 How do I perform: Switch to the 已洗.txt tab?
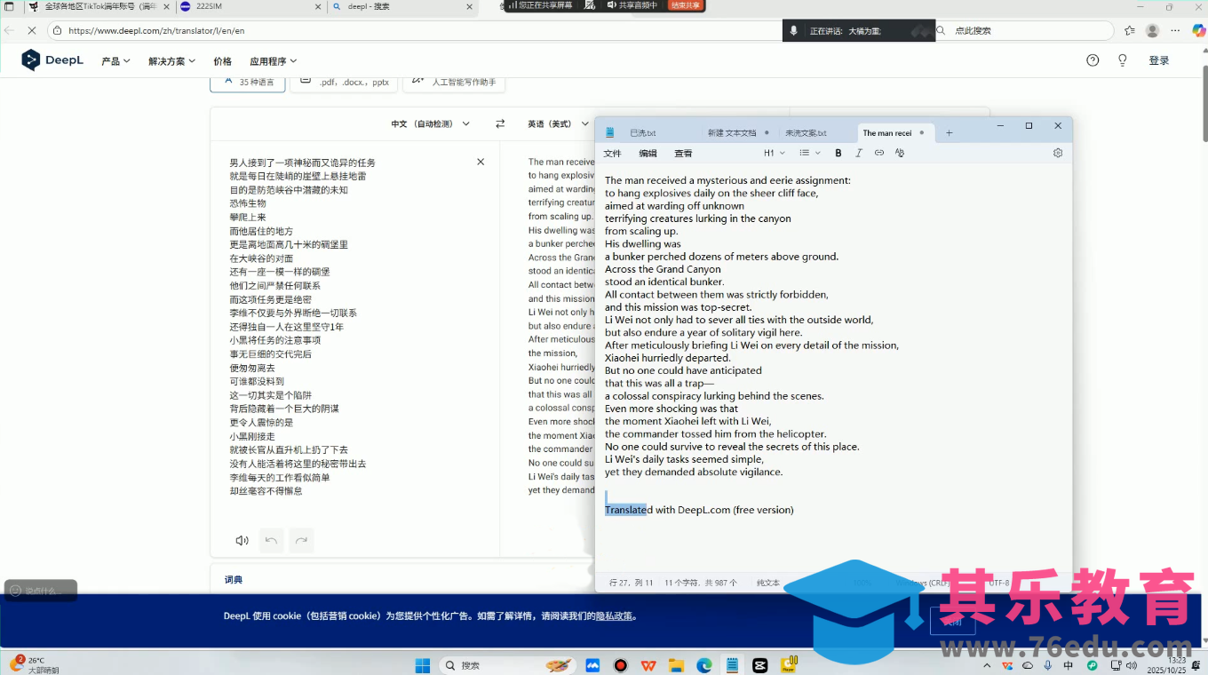(x=641, y=131)
